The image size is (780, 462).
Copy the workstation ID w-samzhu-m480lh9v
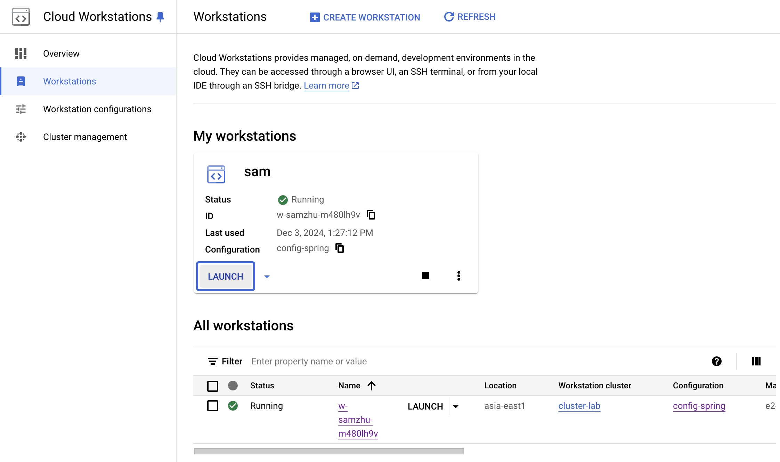click(371, 215)
